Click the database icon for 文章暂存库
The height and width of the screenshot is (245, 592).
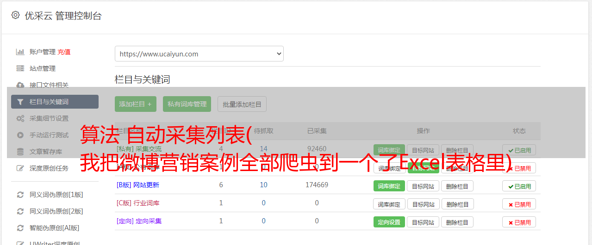point(20,152)
